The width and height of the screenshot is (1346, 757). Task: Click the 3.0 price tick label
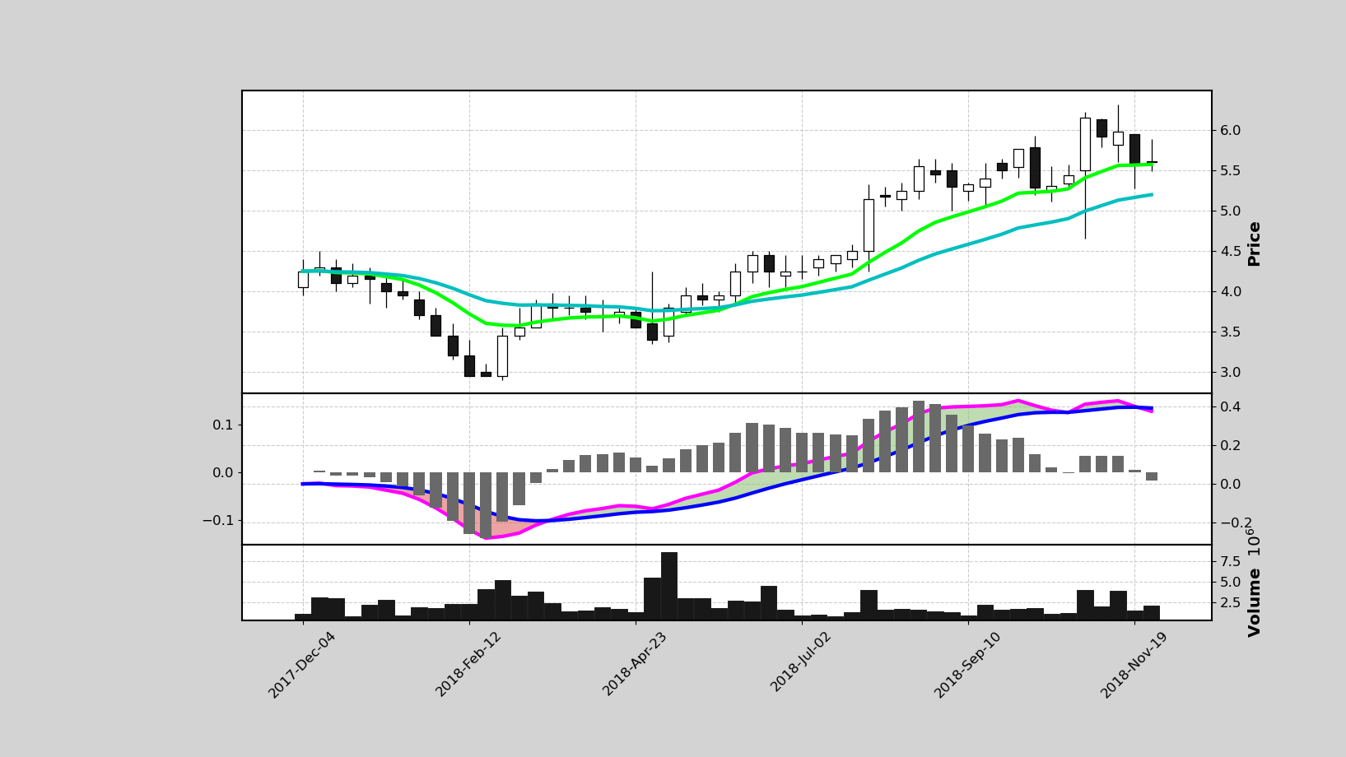1230,373
